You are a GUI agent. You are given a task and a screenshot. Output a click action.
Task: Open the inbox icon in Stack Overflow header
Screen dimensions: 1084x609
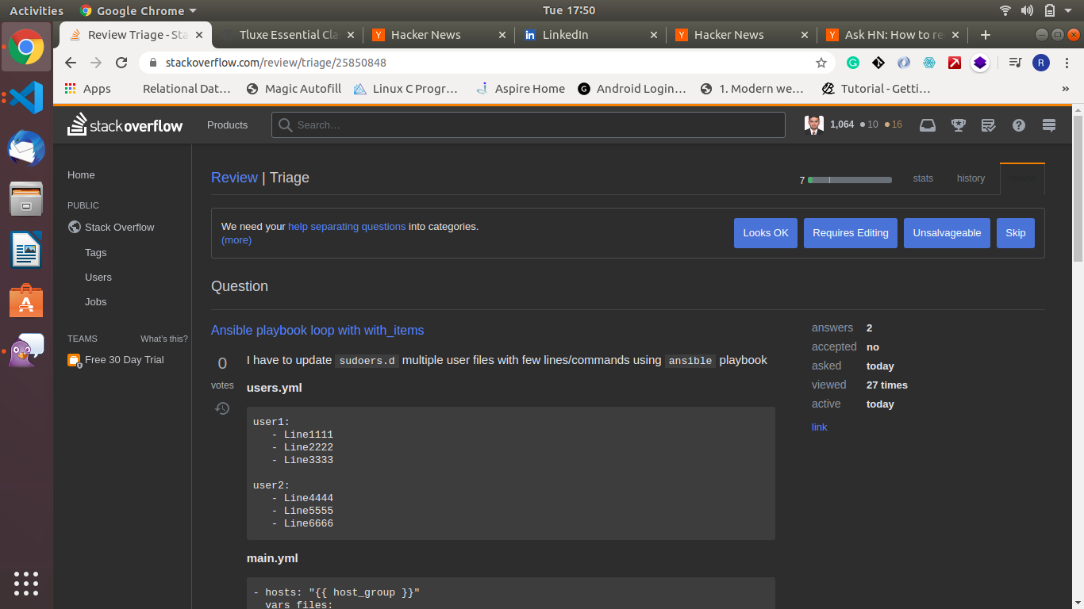coord(927,124)
